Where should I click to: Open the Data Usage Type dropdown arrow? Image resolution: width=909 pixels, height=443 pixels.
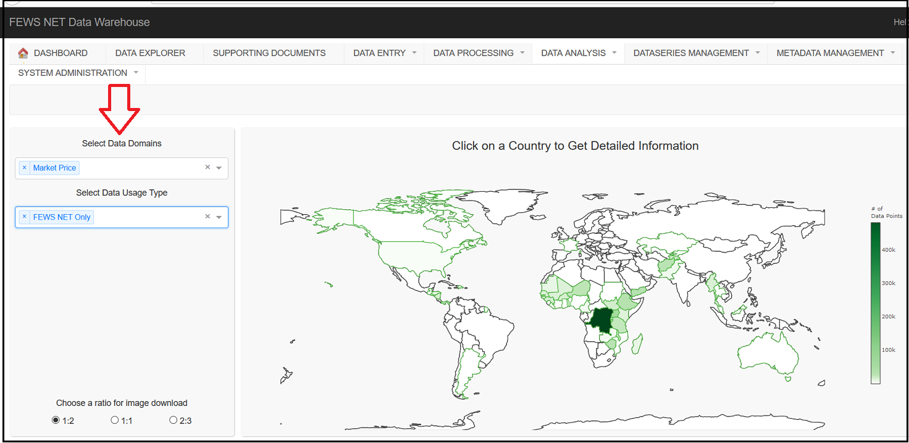click(219, 217)
